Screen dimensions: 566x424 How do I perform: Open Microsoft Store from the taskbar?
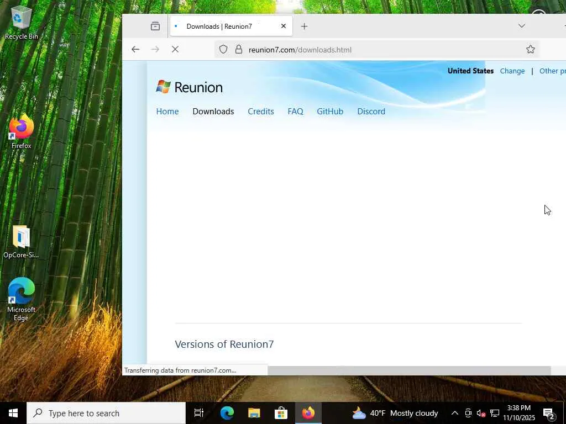[x=281, y=413]
